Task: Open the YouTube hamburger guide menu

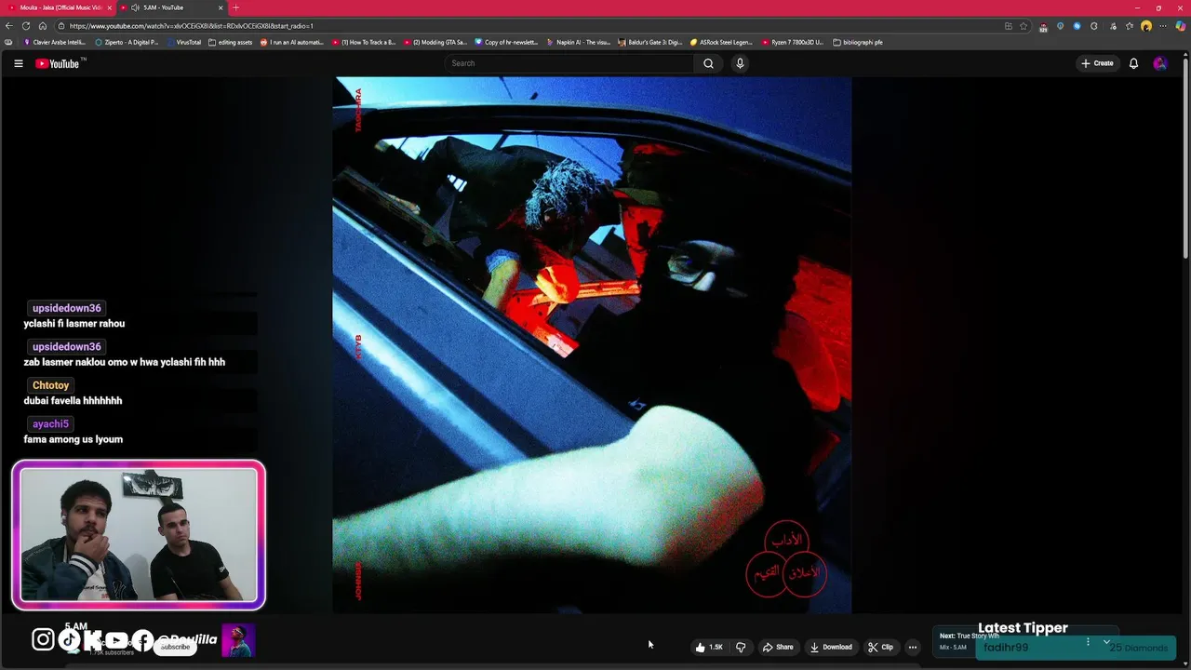Action: click(x=18, y=63)
